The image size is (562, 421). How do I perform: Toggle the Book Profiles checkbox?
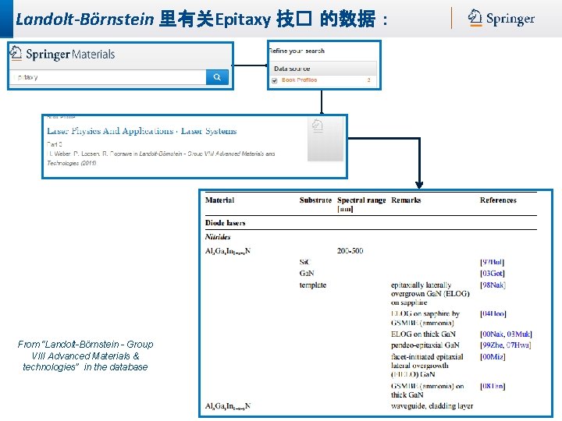(x=275, y=80)
